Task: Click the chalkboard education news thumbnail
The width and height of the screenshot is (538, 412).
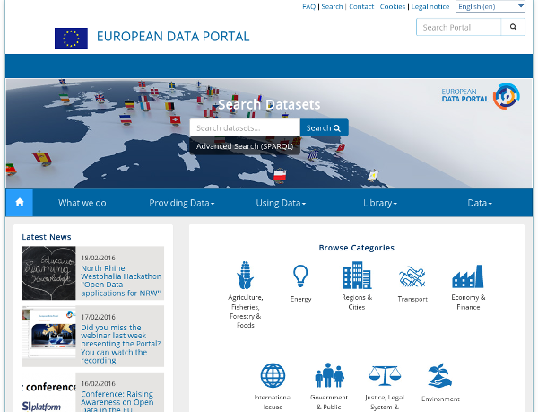Action: tap(48, 273)
